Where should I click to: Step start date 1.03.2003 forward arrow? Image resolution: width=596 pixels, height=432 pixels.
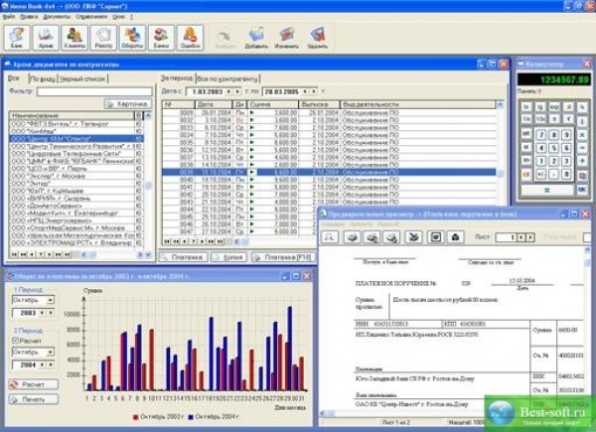237,91
